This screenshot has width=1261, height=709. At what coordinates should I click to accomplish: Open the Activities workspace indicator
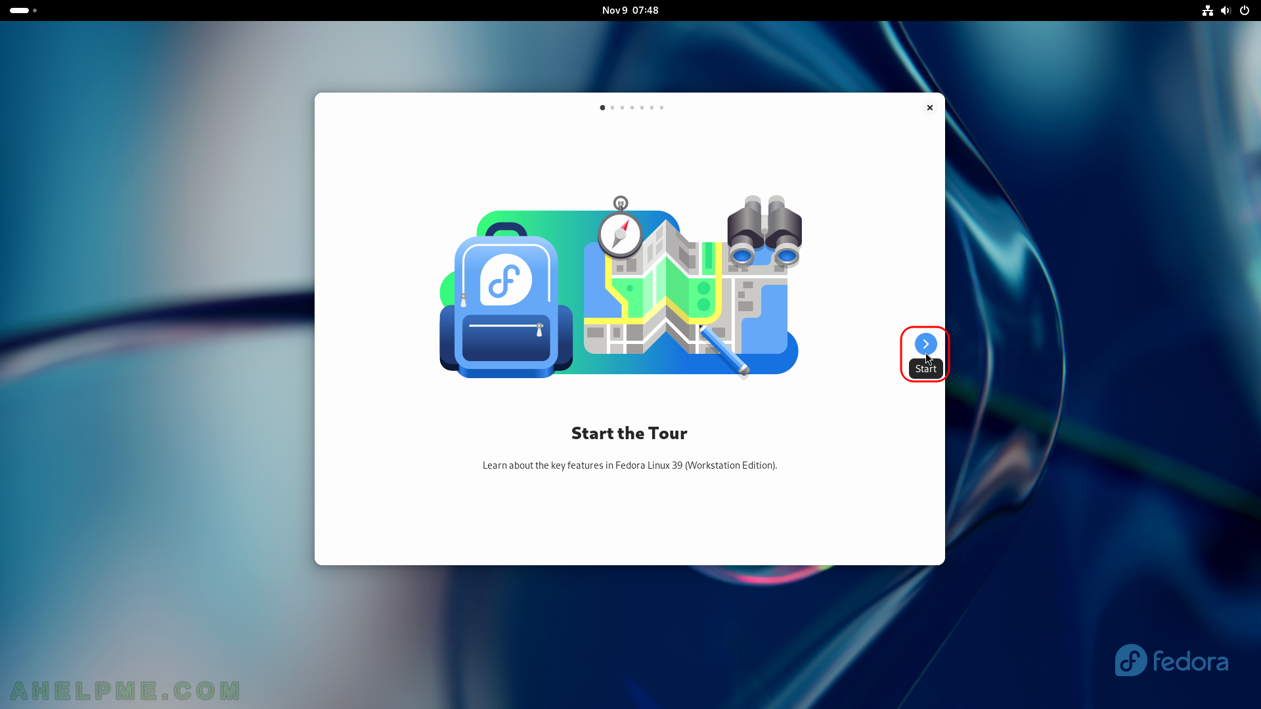coord(24,11)
